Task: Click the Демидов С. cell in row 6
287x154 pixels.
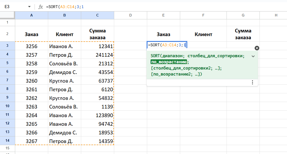Action: (65, 72)
